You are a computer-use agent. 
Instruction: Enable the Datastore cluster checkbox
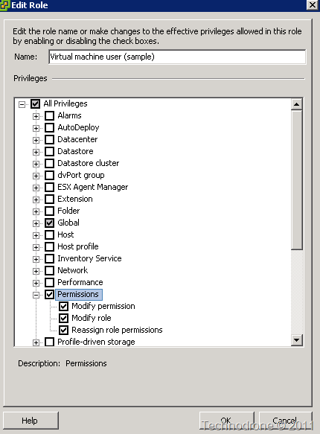coord(50,163)
